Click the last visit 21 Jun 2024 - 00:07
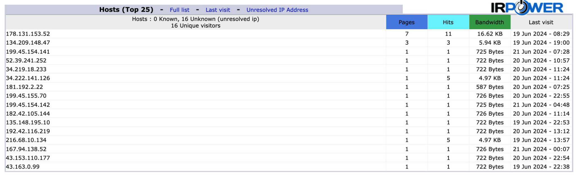576x175 pixels. coord(541,149)
